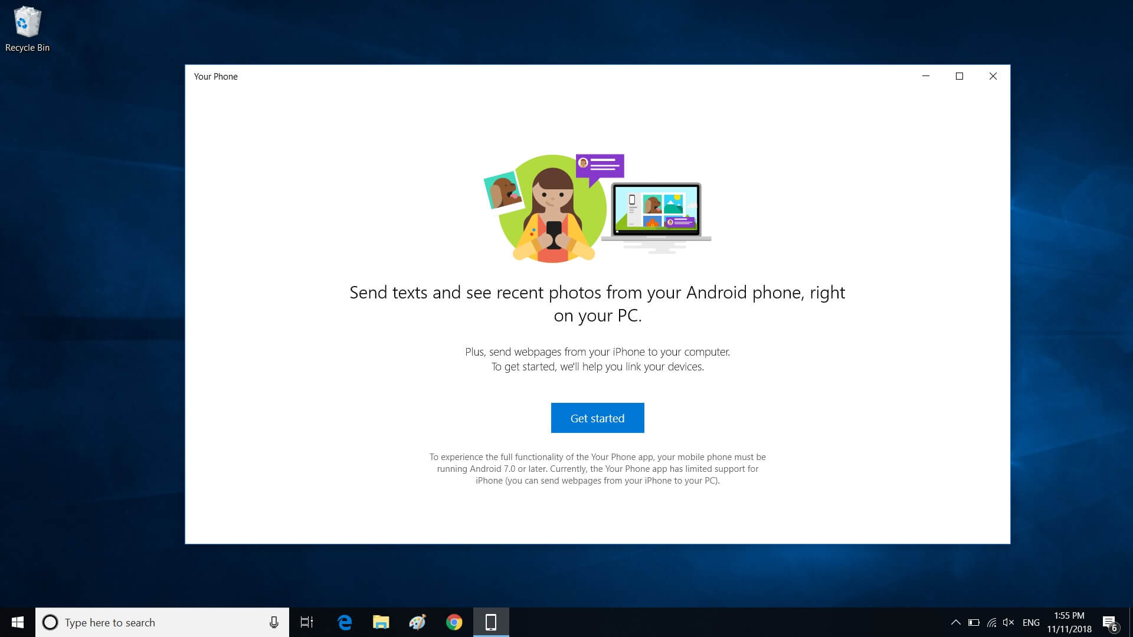1133x637 pixels.
Task: Maximize the Your Phone window
Action: point(960,76)
